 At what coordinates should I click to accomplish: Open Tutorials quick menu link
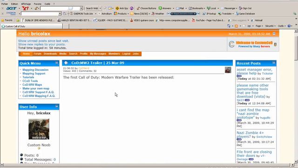pos(28,77)
